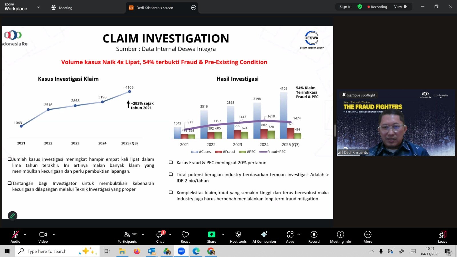
Task: Sign in to Zoom
Action: point(345,6)
